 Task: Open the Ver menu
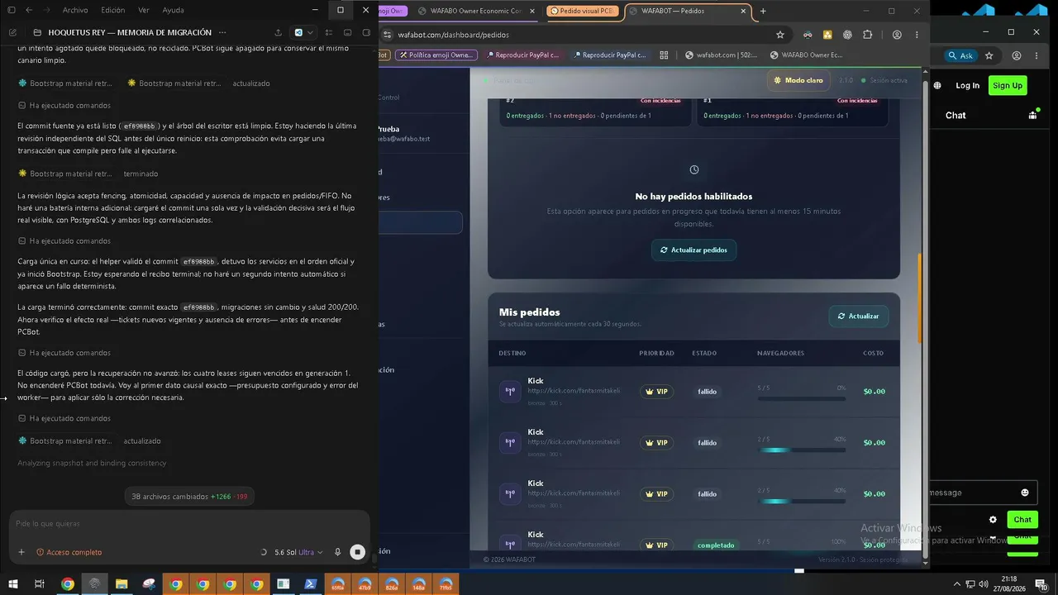pos(144,10)
